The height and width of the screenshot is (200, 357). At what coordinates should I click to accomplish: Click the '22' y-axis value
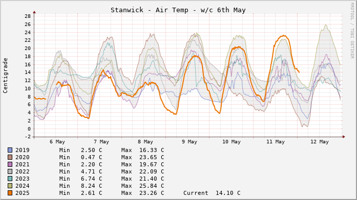28,40
